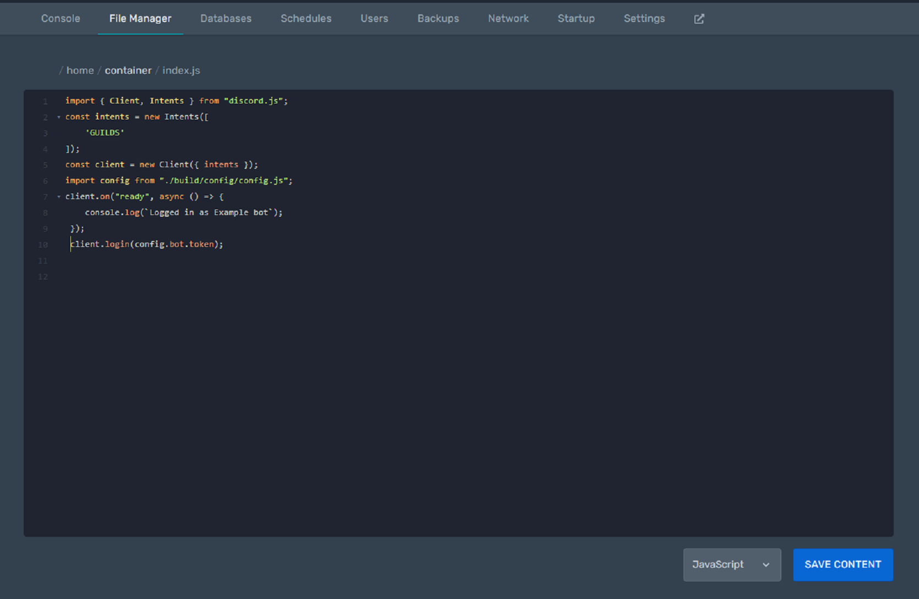Screen dimensions: 919x599
Task: Click line number 10 in the gutter
Action: [43, 244]
